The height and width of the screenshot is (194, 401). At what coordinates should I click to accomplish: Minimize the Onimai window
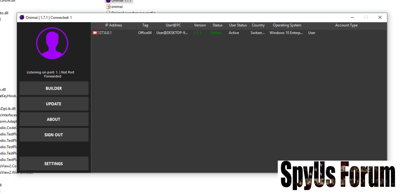point(352,18)
